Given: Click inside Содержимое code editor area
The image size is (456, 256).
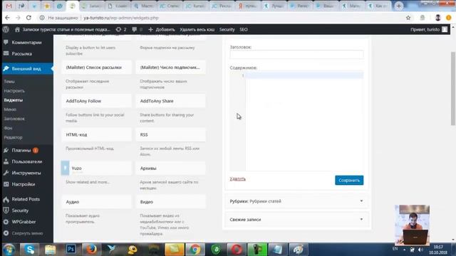Looking at the screenshot, I should click(296, 122).
